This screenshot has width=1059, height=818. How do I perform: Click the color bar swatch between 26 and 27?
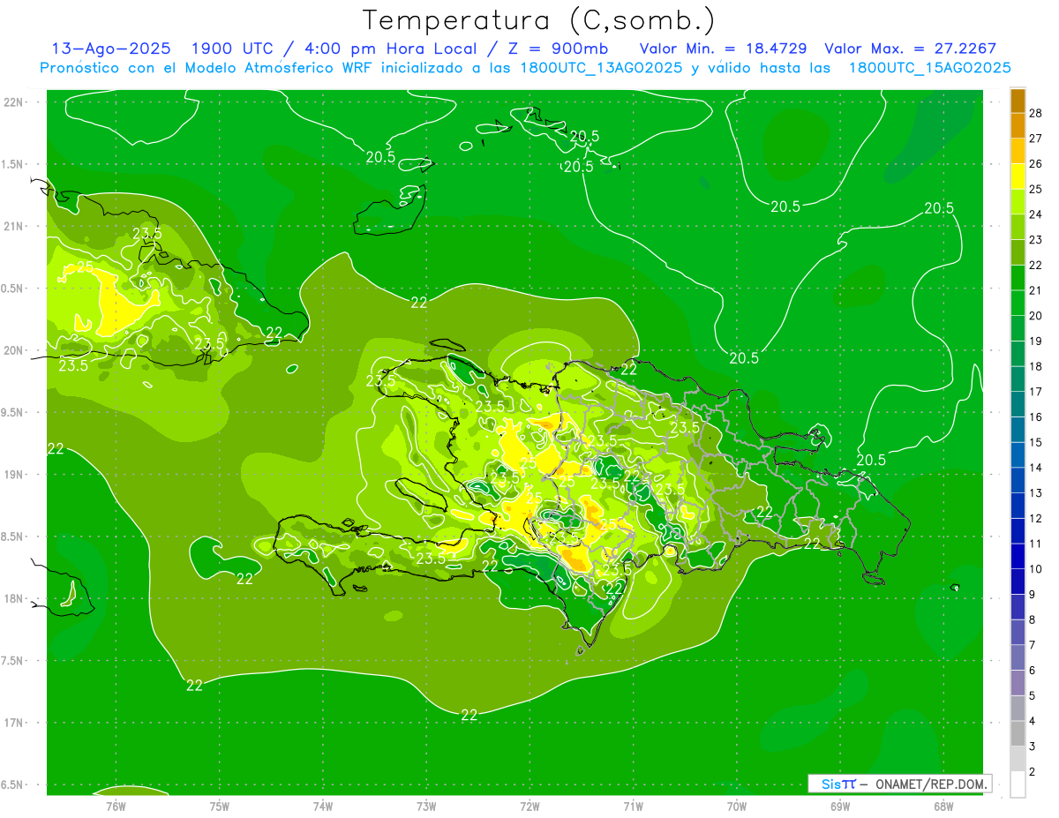pyautogui.click(x=1018, y=152)
